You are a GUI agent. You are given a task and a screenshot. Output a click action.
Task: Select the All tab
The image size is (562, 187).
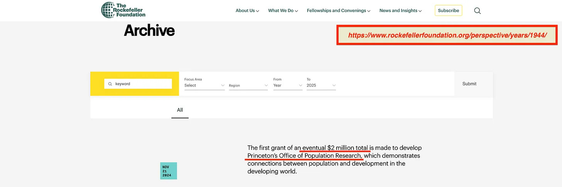click(180, 110)
